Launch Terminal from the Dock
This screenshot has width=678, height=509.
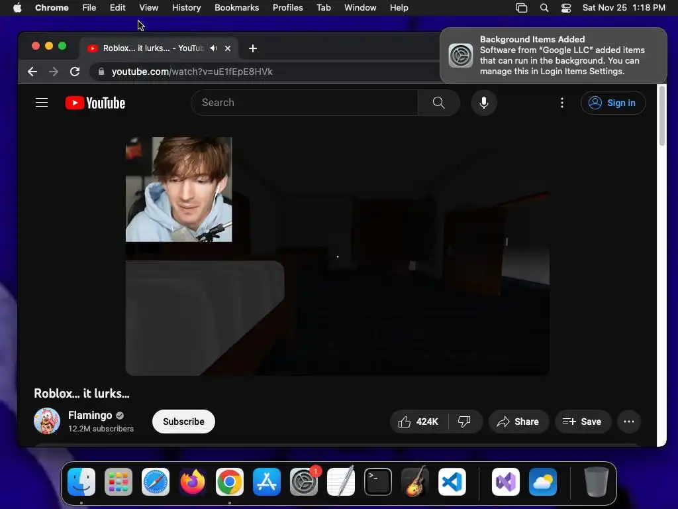point(378,482)
